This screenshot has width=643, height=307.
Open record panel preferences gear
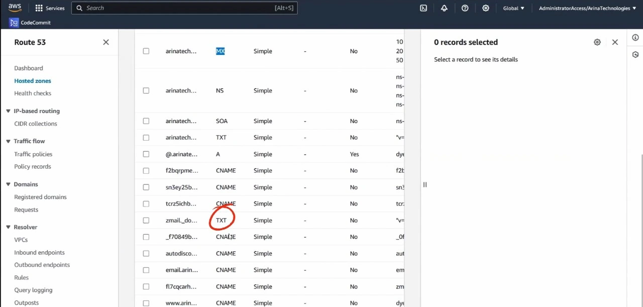point(597,42)
